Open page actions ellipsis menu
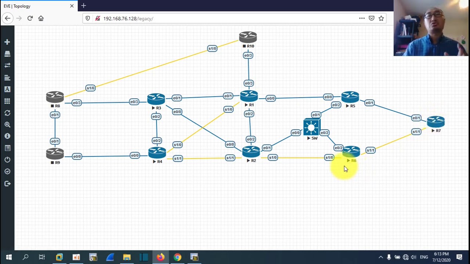 362,18
